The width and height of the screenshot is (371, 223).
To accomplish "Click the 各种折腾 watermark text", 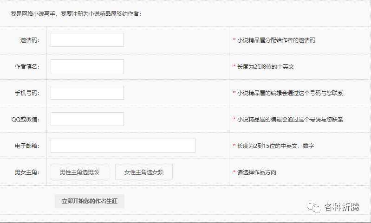I will 341,207.
